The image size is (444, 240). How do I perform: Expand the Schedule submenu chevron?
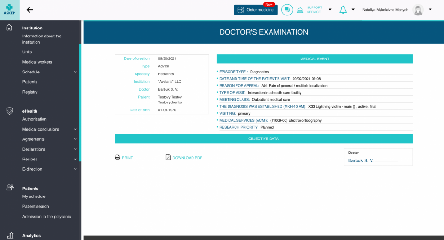[75, 72]
